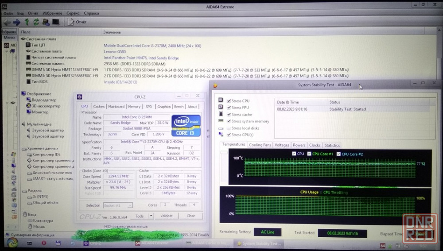Image resolution: width=443 pixels, height=251 pixels.
Task: Switch to the Caches tab in CPU-Z
Action: 99,106
